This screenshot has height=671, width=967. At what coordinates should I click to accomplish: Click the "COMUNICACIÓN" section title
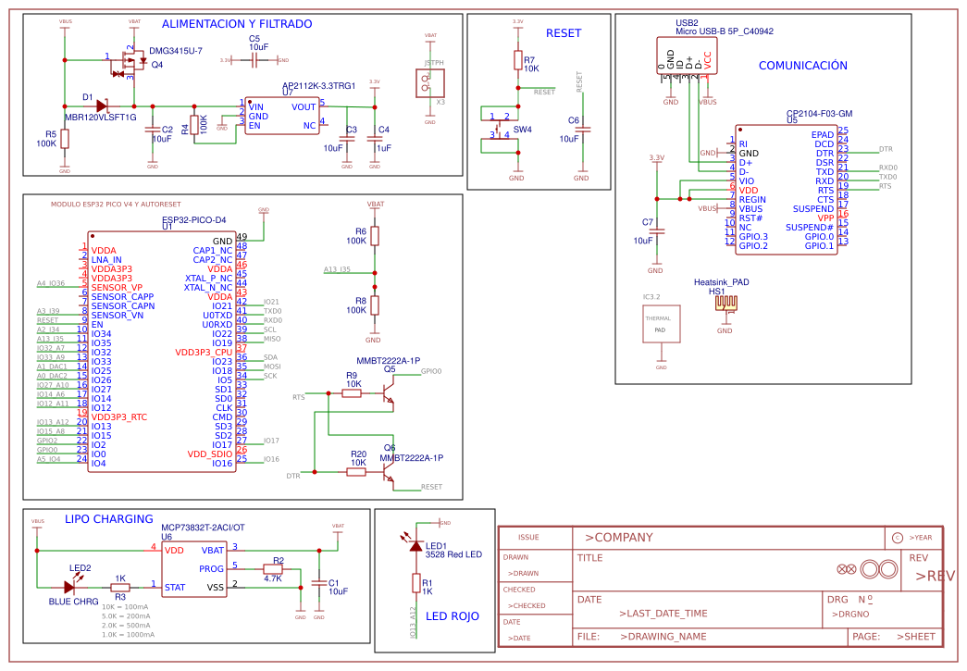[x=803, y=66]
